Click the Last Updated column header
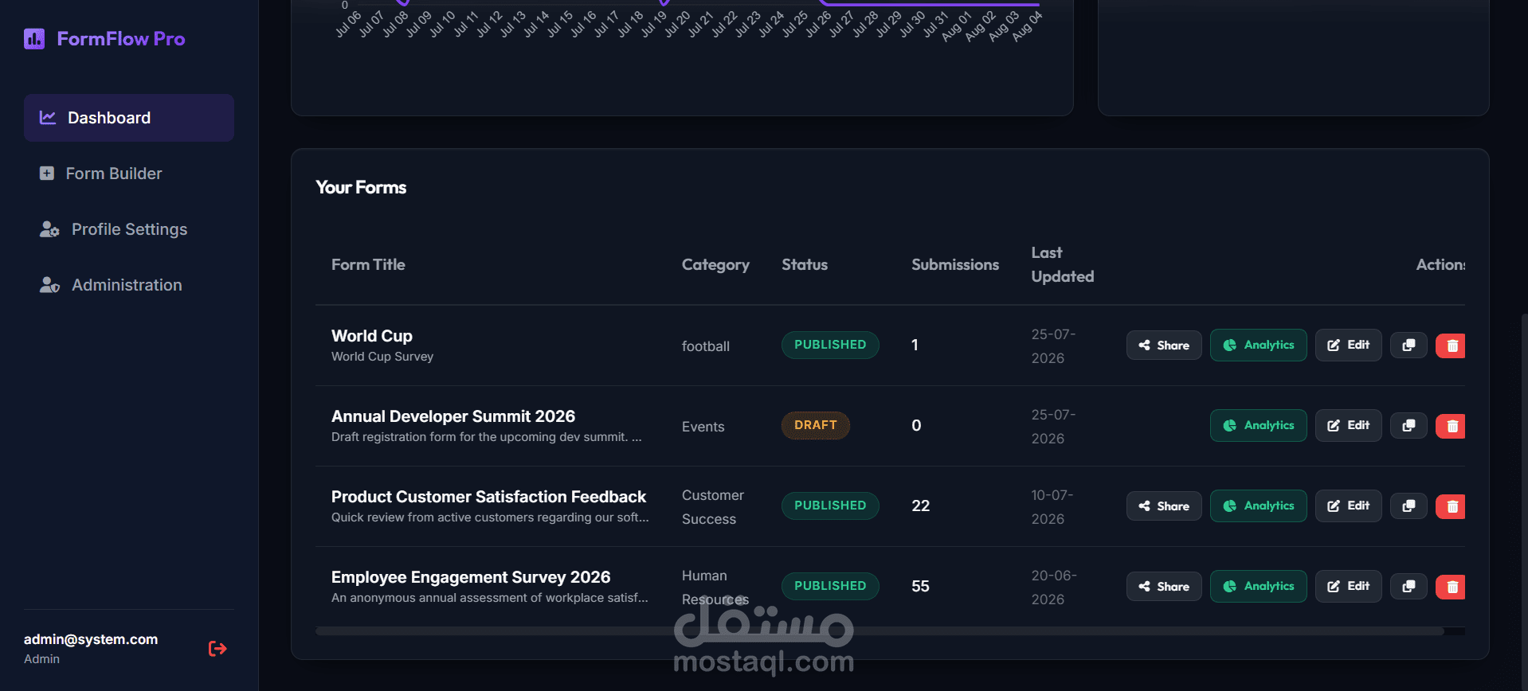Screen dimensions: 1528x691 coord(1063,264)
